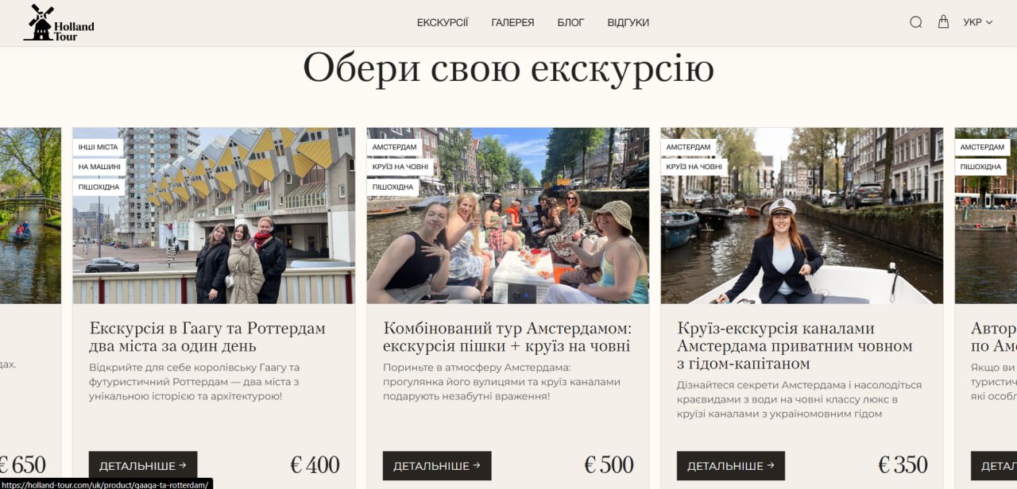The image size is (1017, 489).
Task: Open the captain-guide canal boat photo
Action: point(802,216)
